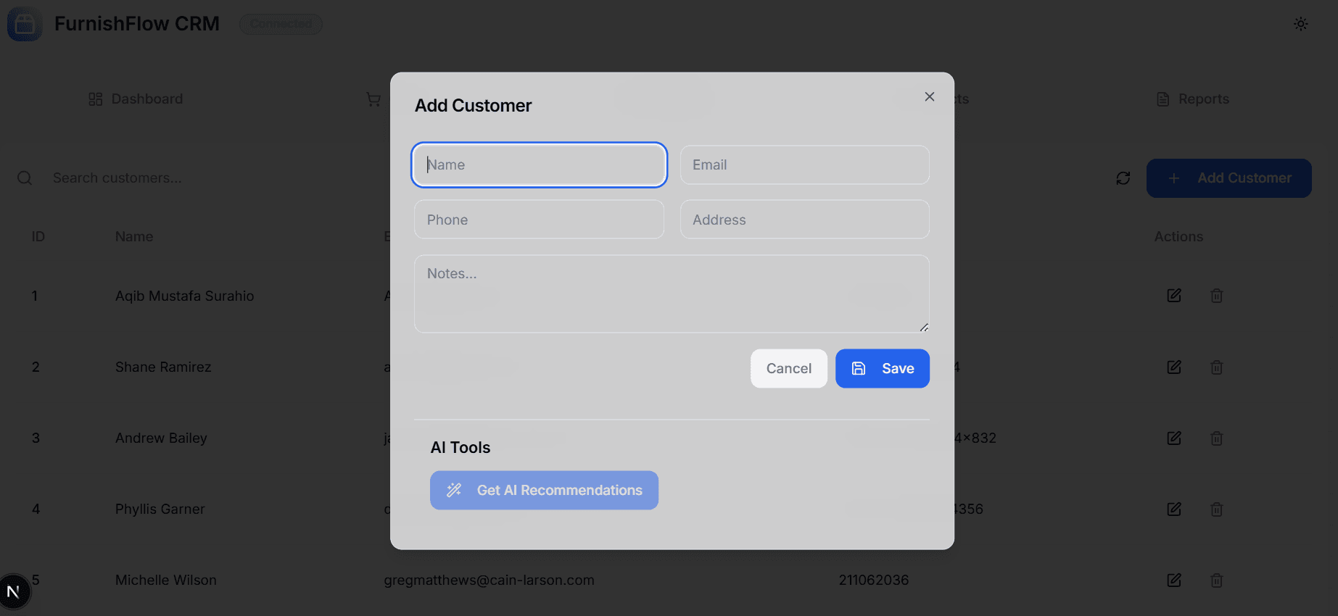Click the trash icon for Shane Ramirez
This screenshot has height=616, width=1338.
pyautogui.click(x=1216, y=367)
